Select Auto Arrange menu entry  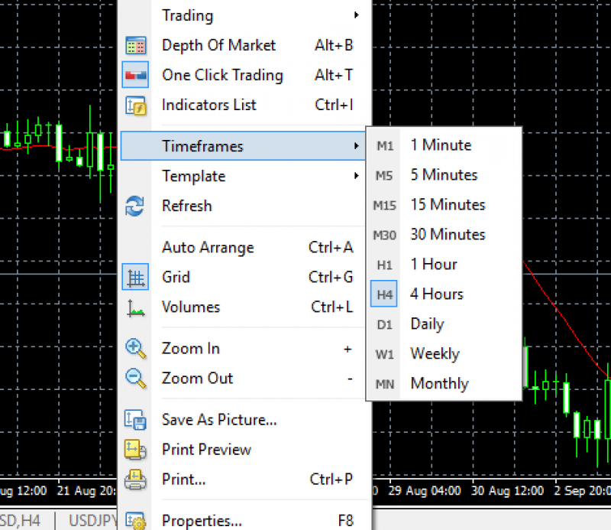tap(244, 248)
